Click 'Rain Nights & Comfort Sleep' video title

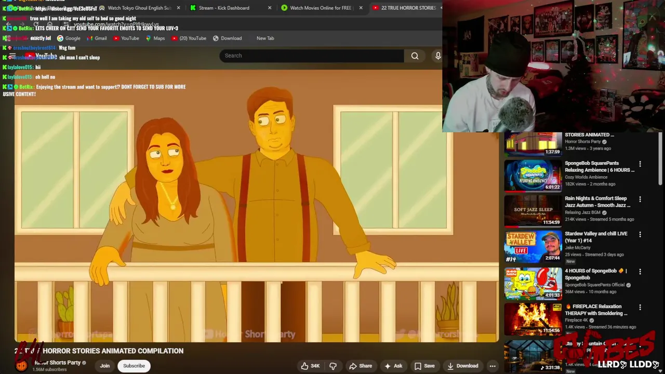pyautogui.click(x=597, y=202)
